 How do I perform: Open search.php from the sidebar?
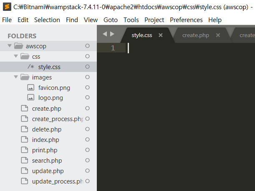tap(47, 161)
